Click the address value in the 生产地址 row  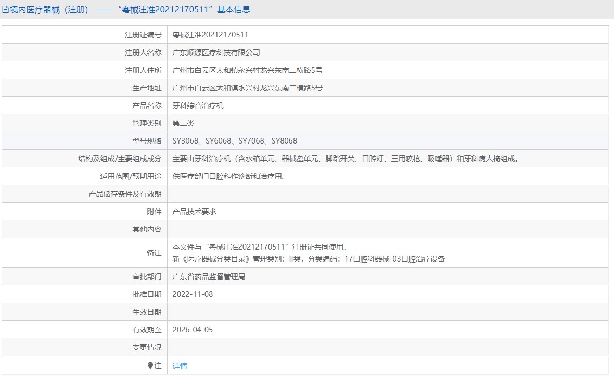[247, 88]
